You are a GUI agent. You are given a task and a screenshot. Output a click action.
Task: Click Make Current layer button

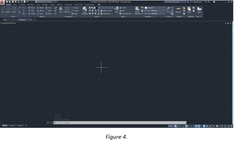coord(106,11)
